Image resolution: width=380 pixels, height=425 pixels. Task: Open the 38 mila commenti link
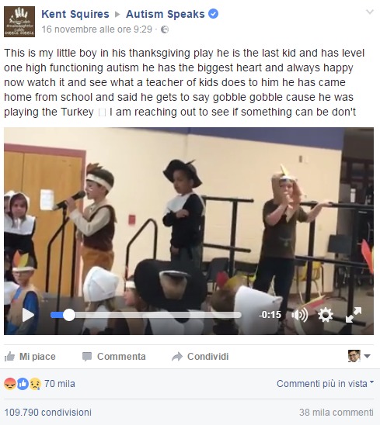point(336,413)
